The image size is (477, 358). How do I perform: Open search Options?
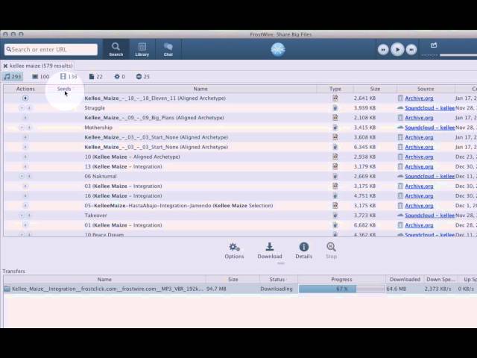click(234, 251)
